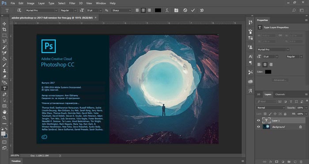The image size is (309, 164).
Task: Select the Clone Stamp tool
Action: 4,71
